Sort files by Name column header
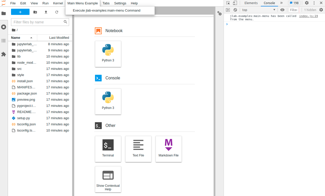 23,38
